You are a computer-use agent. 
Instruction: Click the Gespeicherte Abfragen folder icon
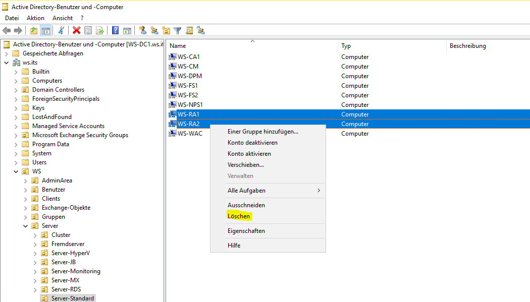16,53
